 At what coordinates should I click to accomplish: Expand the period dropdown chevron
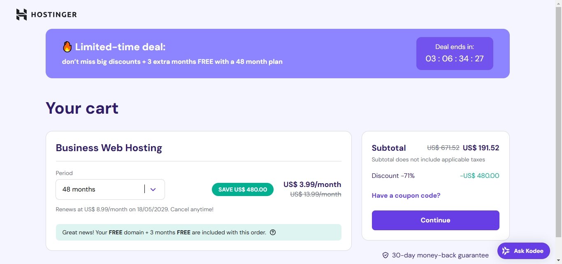click(x=153, y=189)
